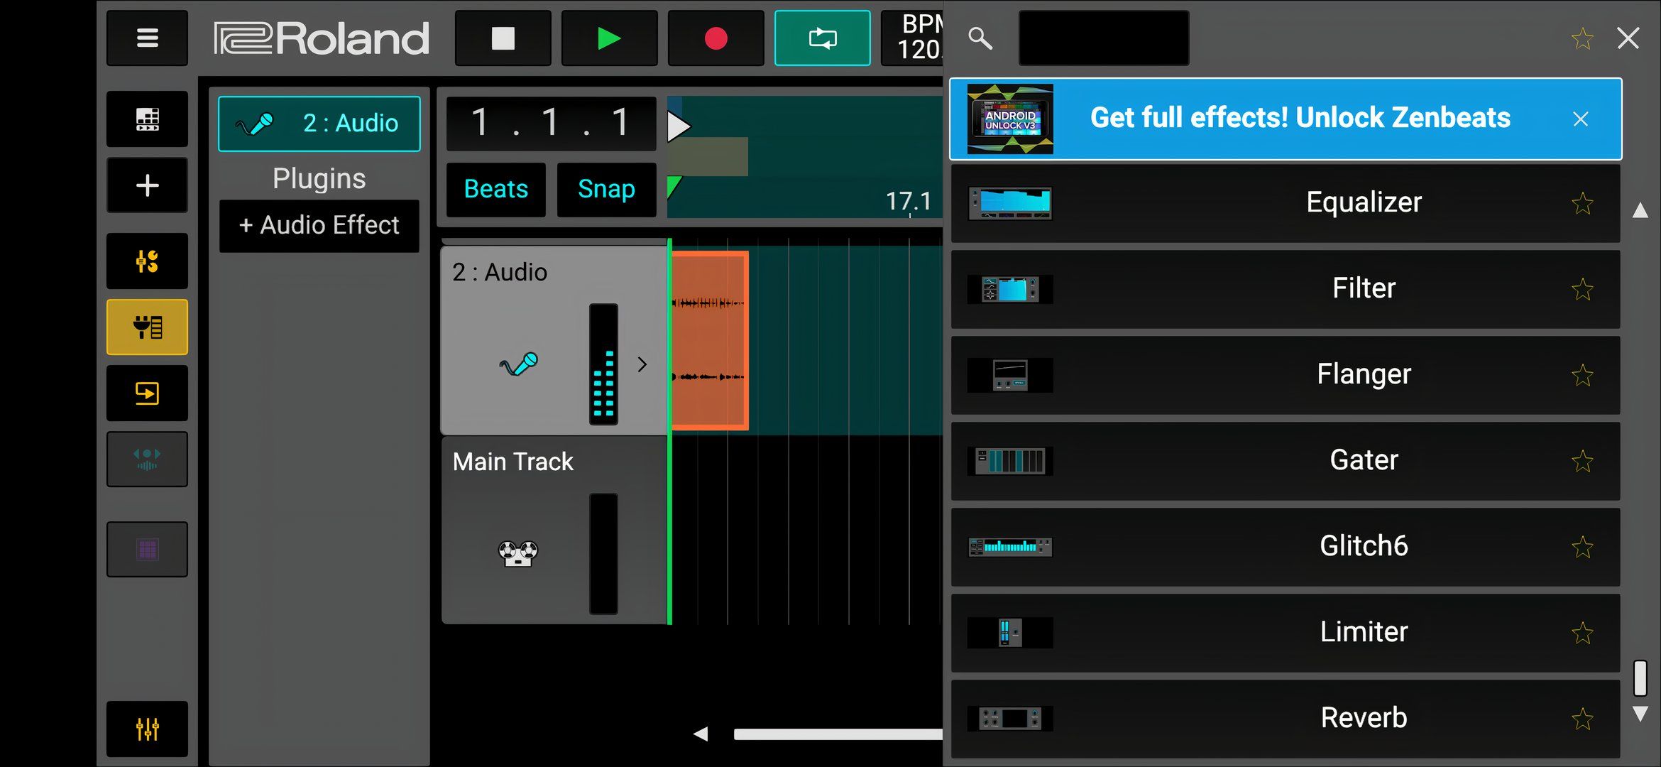Click Unlock Zenbeats upgrade button
This screenshot has width=1661, height=767.
pos(1283,118)
